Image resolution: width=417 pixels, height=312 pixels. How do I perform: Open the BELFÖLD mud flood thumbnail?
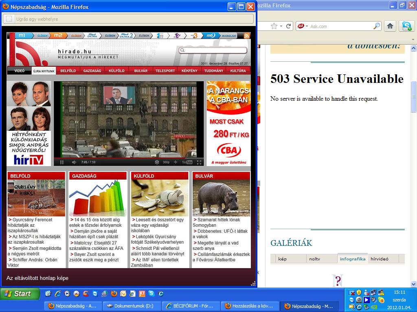click(36, 198)
